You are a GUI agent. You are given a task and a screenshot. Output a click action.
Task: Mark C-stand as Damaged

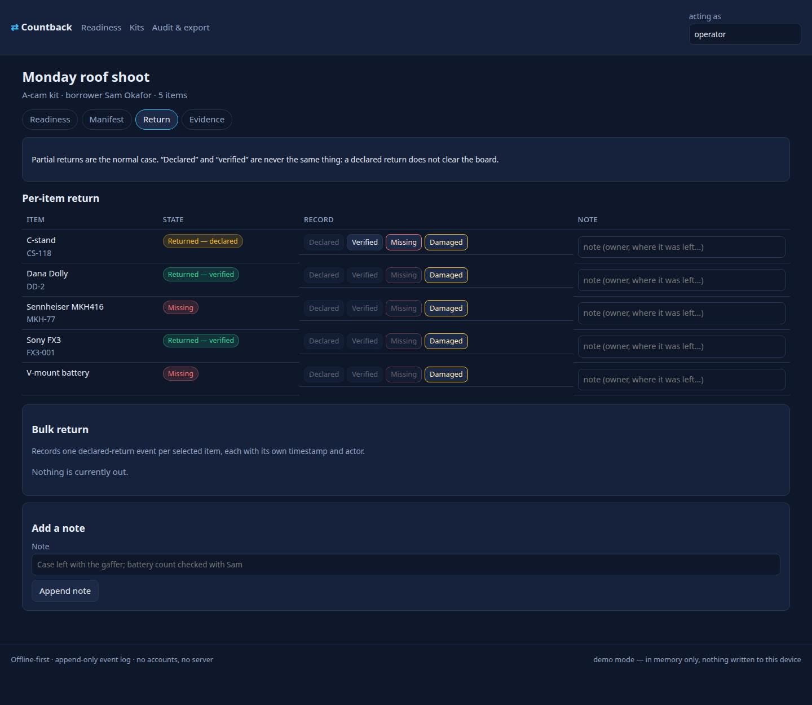(x=446, y=243)
